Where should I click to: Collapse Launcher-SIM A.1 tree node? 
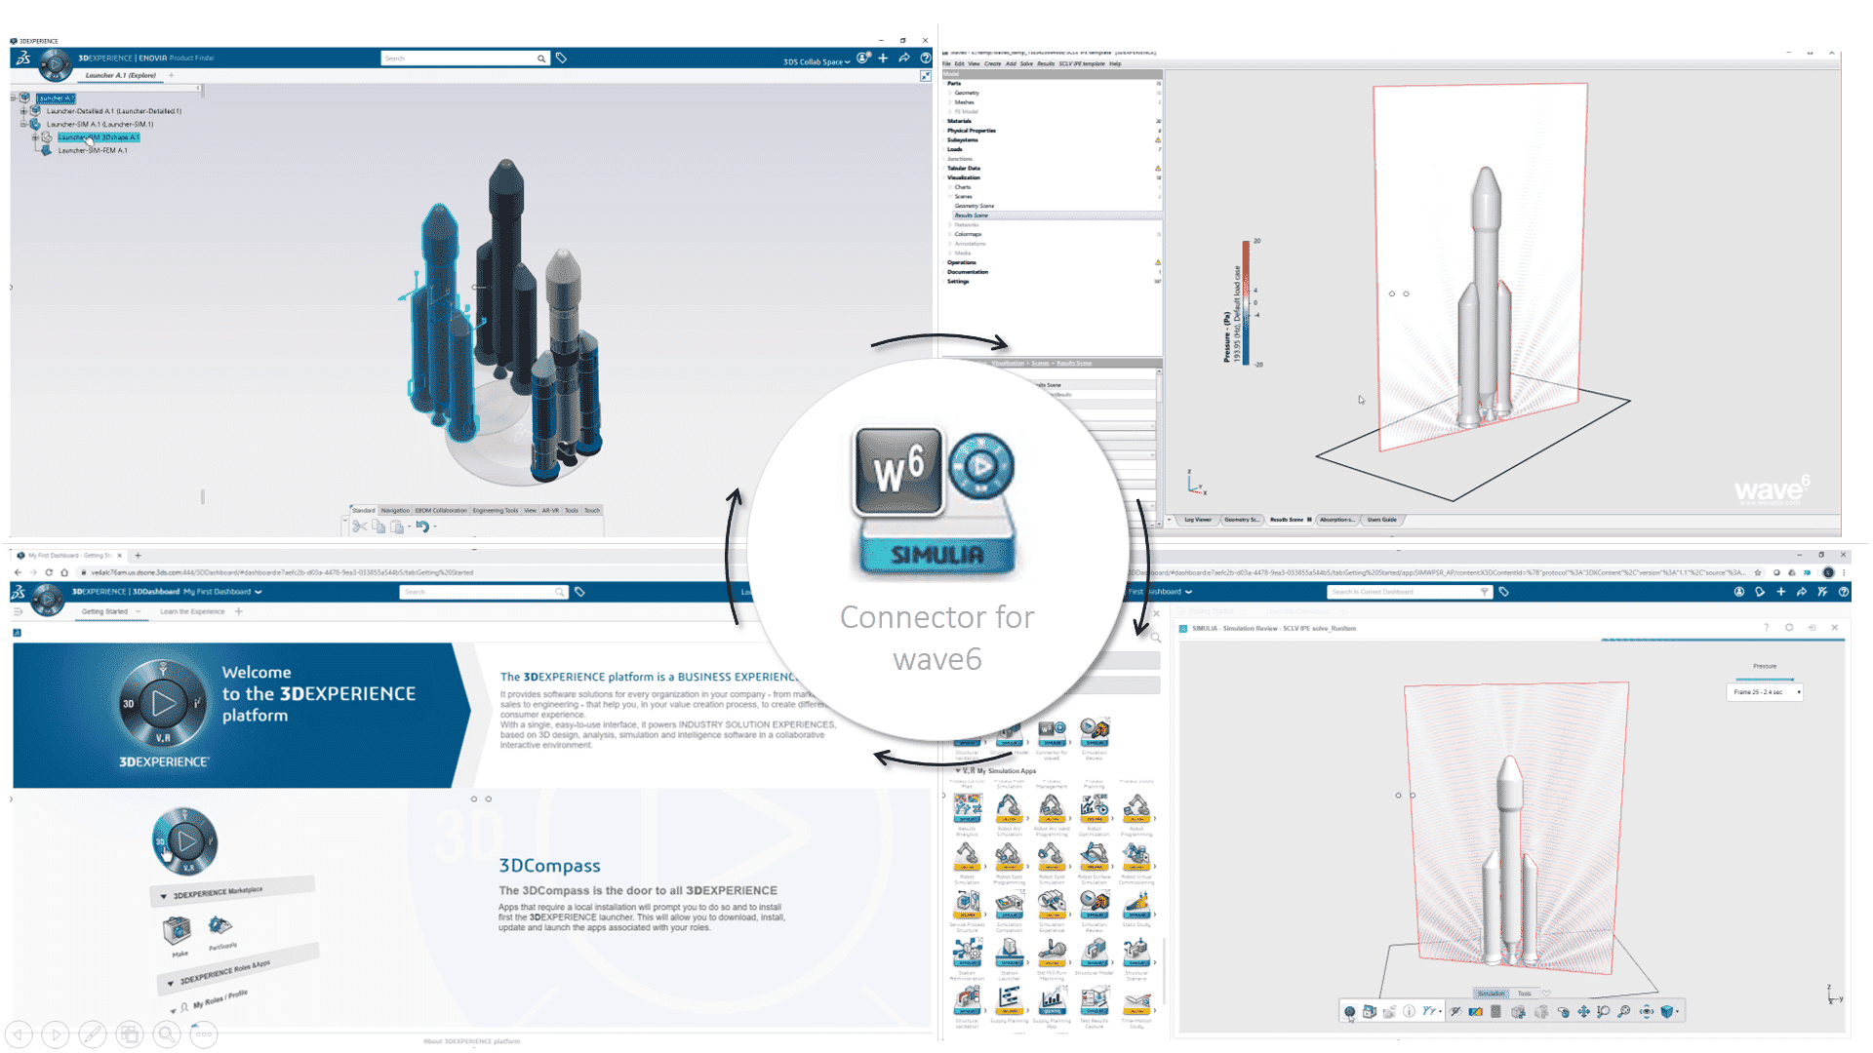(23, 124)
